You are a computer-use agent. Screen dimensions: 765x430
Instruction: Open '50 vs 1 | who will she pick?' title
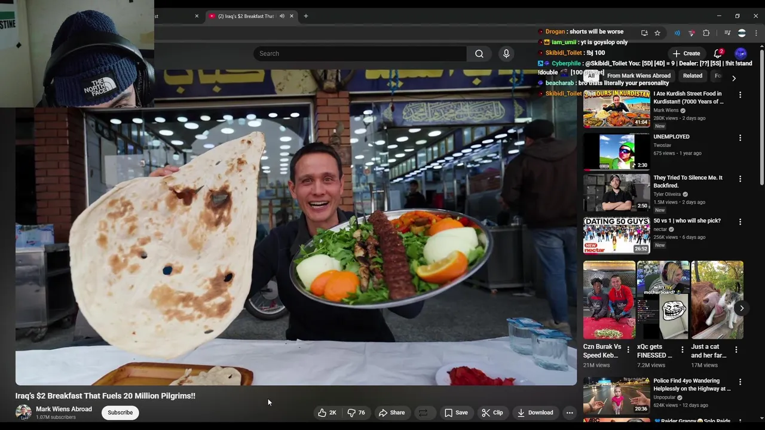(x=687, y=221)
